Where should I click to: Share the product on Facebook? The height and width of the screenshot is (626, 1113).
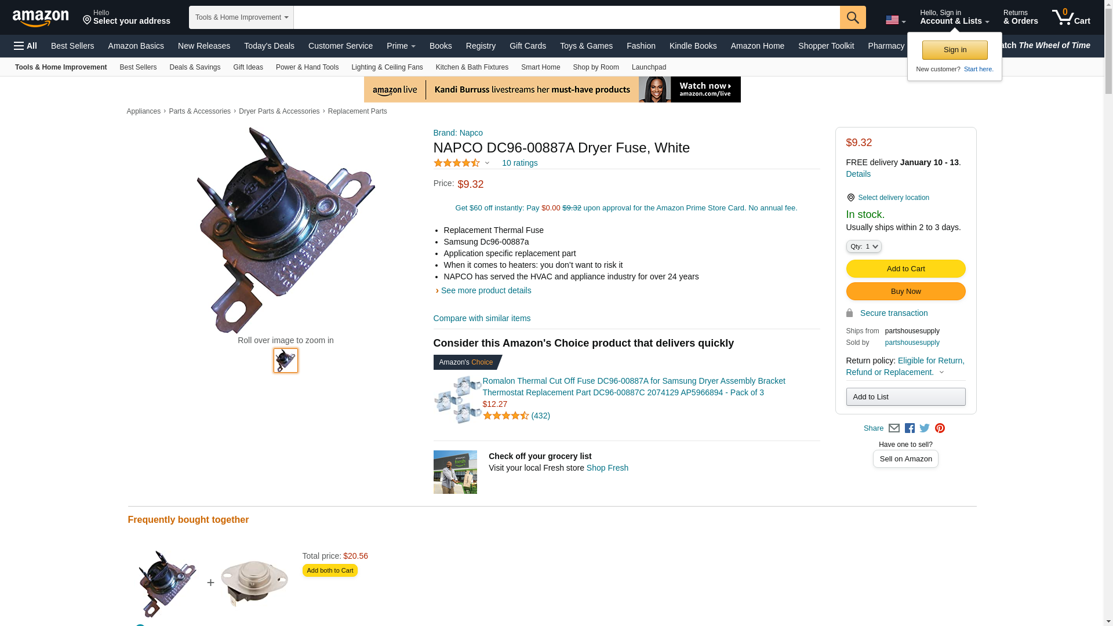(x=910, y=428)
